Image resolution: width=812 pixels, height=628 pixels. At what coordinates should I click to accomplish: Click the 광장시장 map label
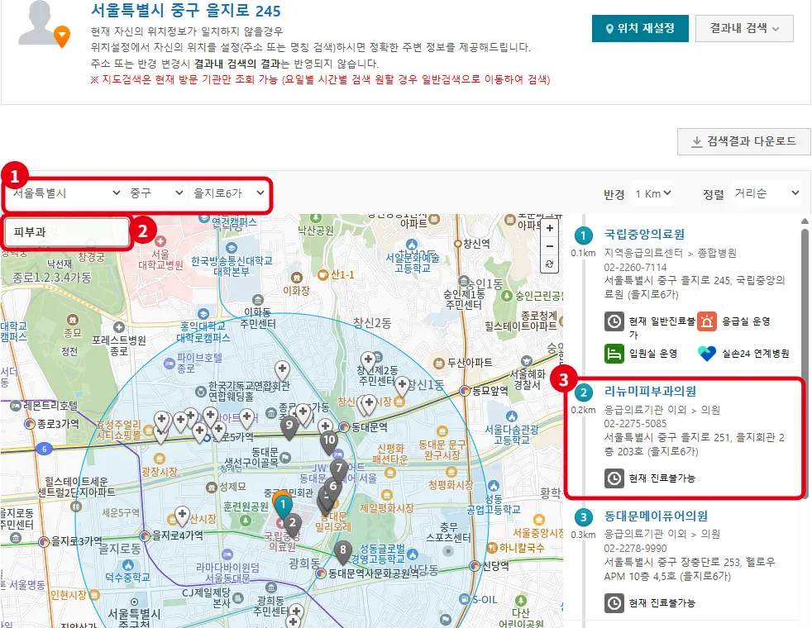pos(159,472)
